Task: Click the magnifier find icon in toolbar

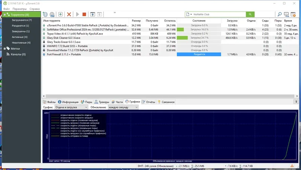Action: tap(280, 14)
